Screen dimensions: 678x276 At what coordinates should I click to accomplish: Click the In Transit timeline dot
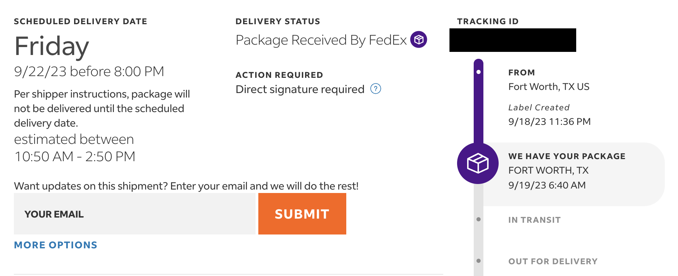pyautogui.click(x=479, y=219)
